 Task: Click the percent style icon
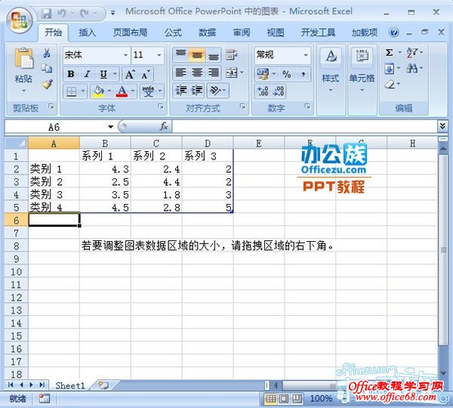pyautogui.click(x=287, y=74)
